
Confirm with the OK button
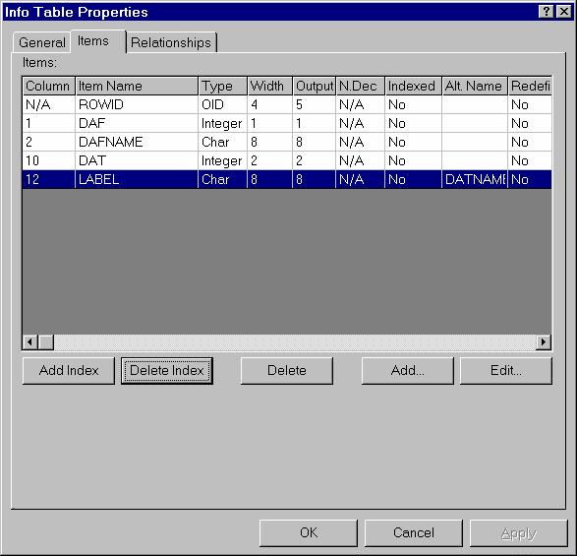coord(309,533)
